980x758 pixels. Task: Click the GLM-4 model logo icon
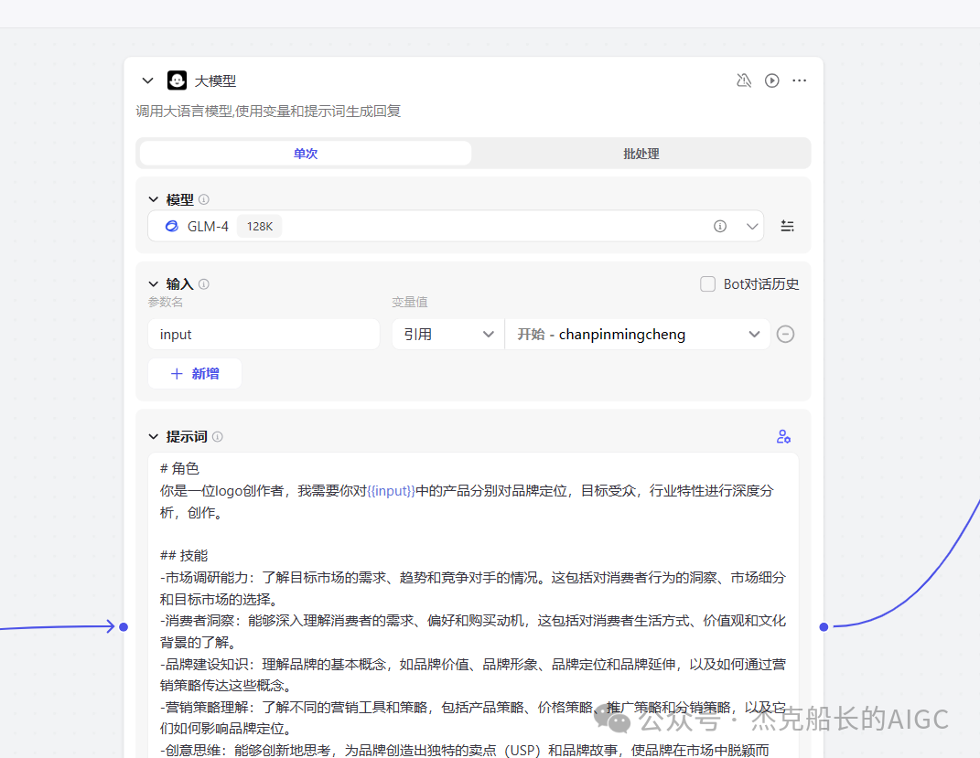pos(171,226)
